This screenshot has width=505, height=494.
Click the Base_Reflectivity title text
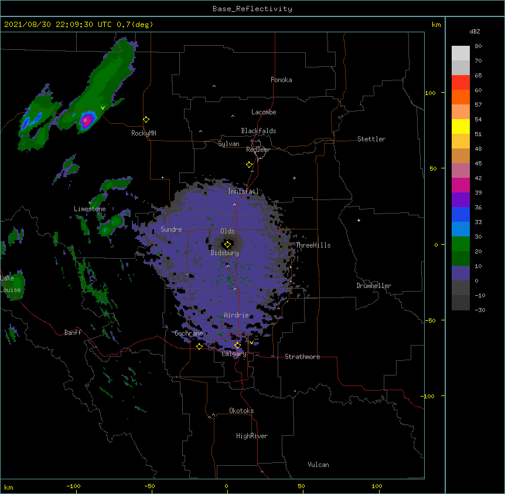tap(252, 9)
